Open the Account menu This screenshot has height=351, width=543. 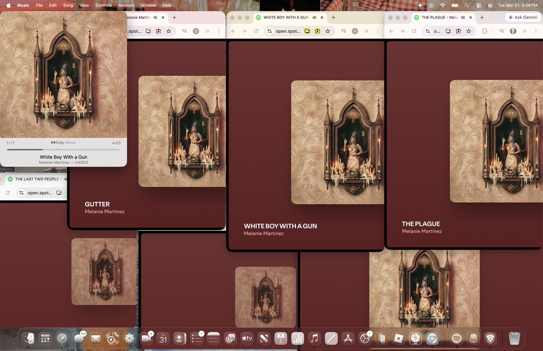pyautogui.click(x=126, y=5)
